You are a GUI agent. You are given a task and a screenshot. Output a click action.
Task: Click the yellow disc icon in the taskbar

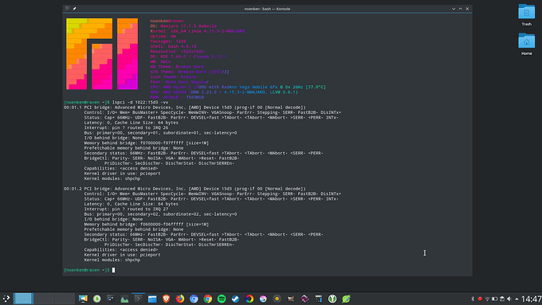(277, 299)
